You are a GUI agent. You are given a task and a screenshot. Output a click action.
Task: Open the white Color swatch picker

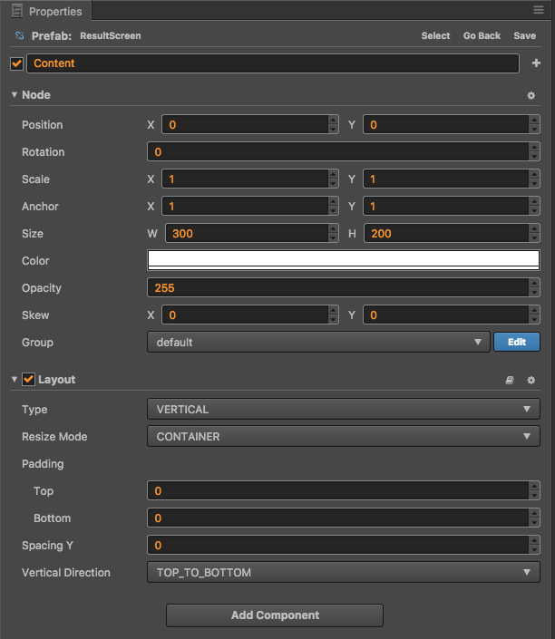(x=344, y=260)
